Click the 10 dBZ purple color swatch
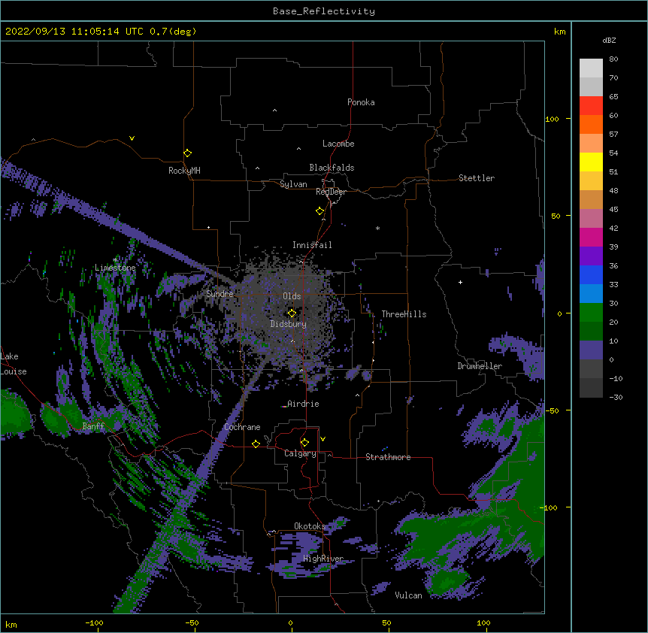 tap(591, 350)
